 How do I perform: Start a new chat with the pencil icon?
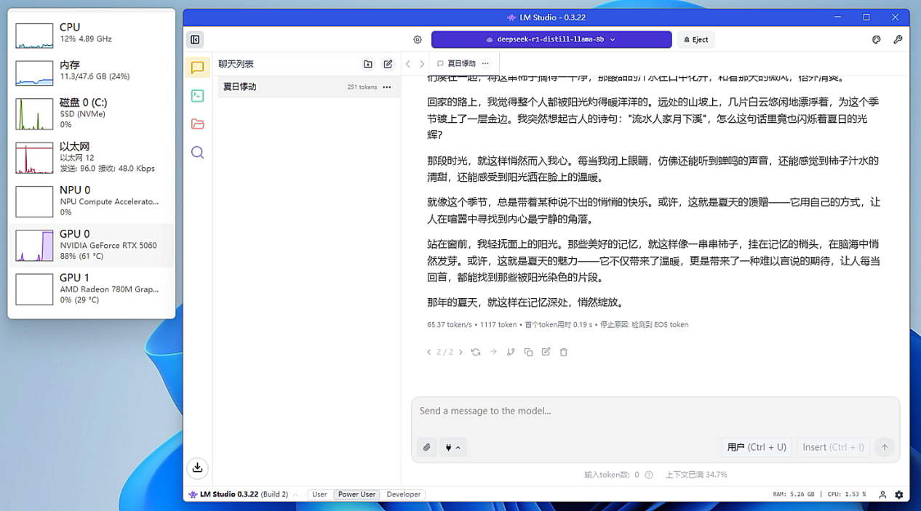pos(388,63)
